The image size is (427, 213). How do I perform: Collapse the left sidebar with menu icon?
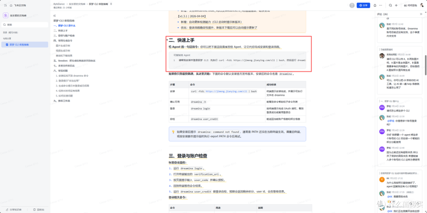pos(6,5)
